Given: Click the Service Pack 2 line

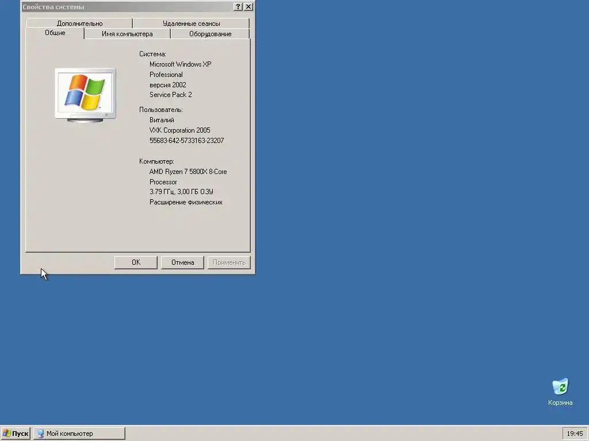Looking at the screenshot, I should [170, 95].
